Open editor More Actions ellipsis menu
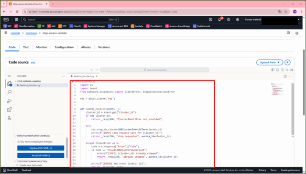Image resolution: width=306 pixels, height=174 pixels. (x=290, y=76)
